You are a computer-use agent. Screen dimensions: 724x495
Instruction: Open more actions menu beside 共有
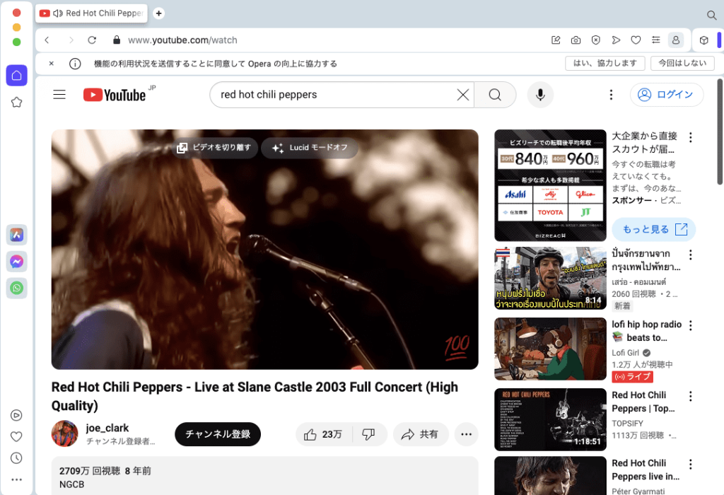(467, 434)
